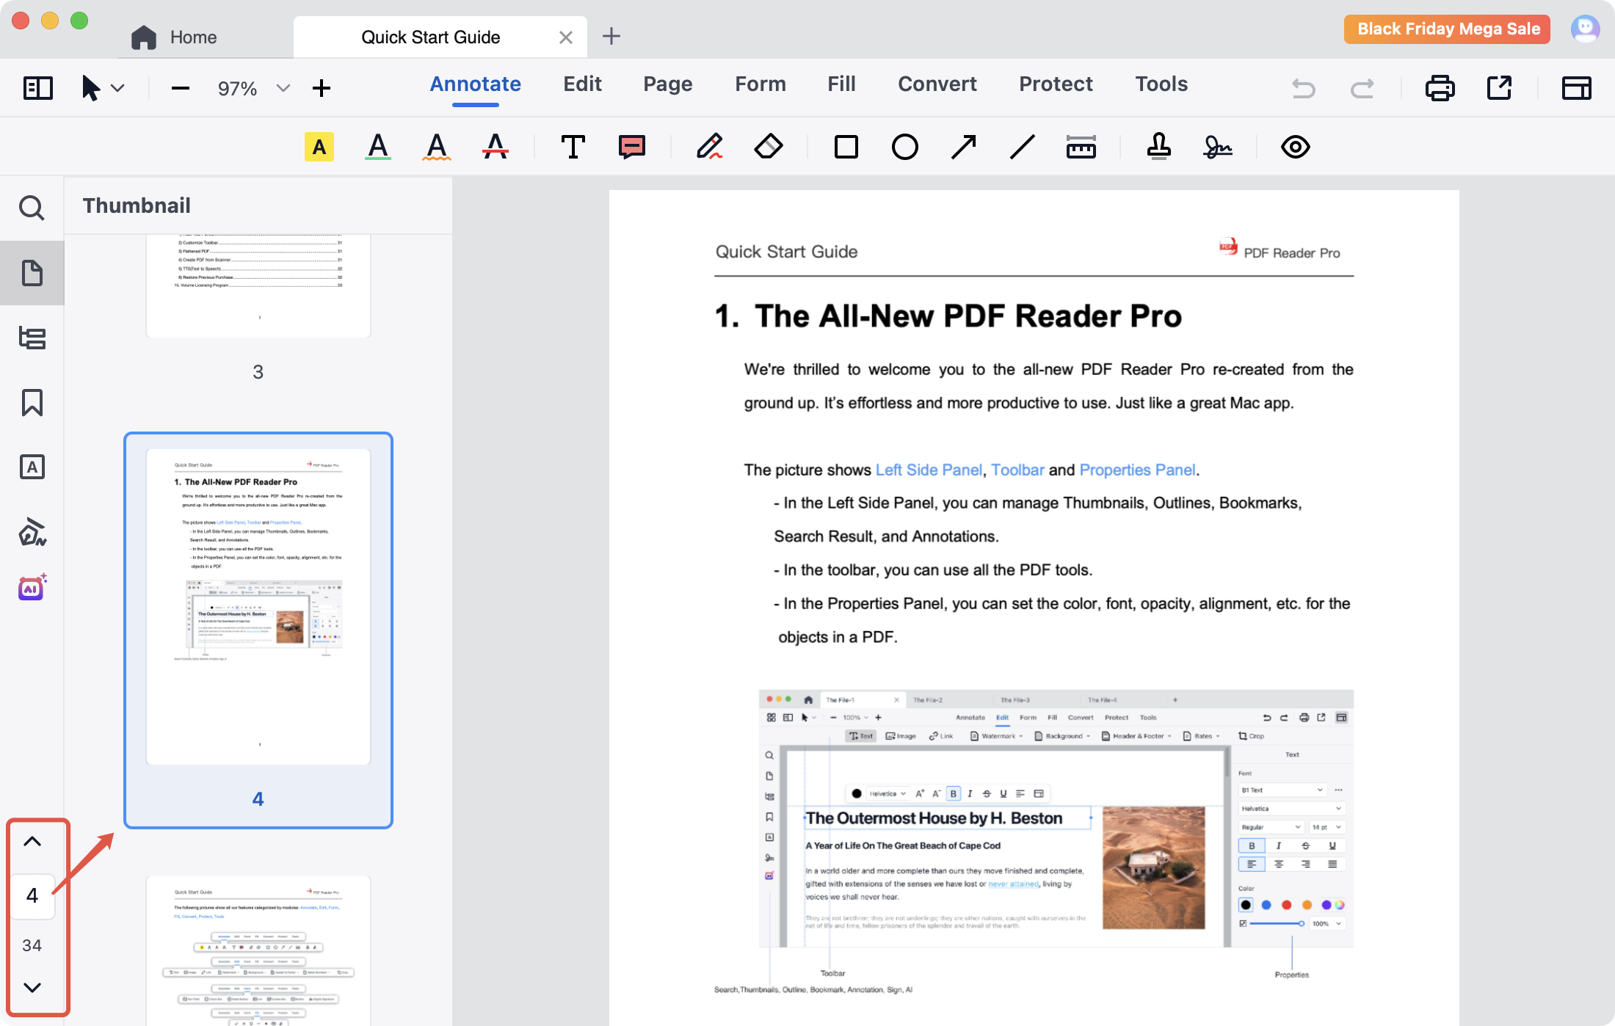This screenshot has height=1026, width=1615.
Task: Toggle the left side panel
Action: [38, 88]
